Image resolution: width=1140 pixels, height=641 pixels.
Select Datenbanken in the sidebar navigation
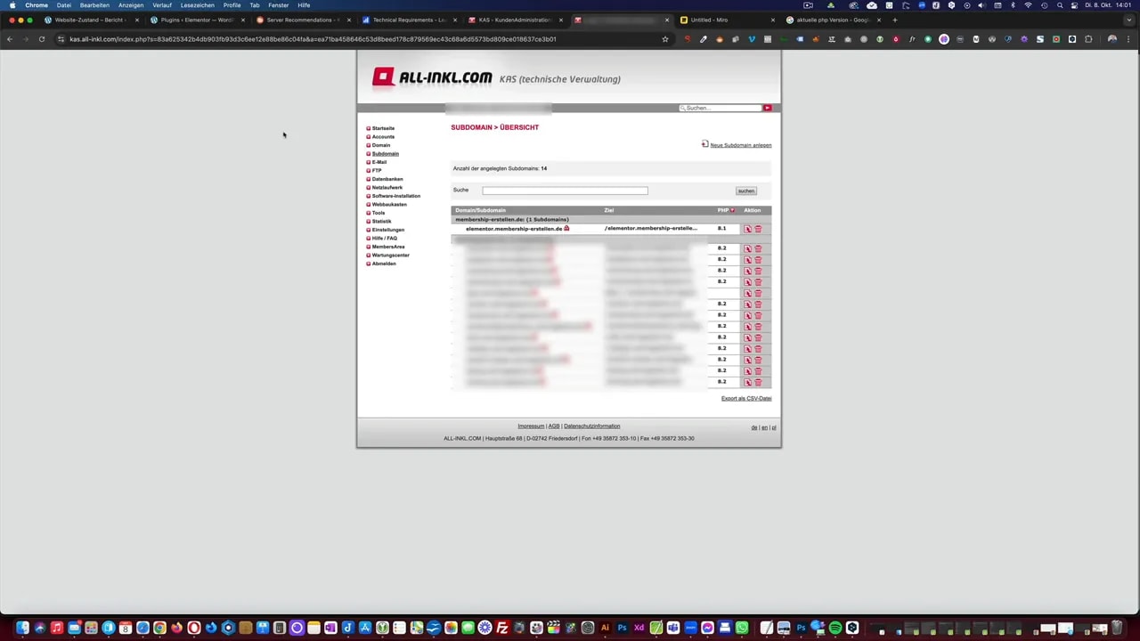tap(387, 178)
